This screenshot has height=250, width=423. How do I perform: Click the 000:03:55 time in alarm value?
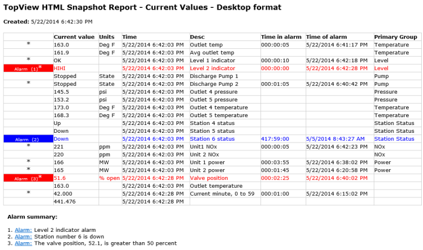275,162
